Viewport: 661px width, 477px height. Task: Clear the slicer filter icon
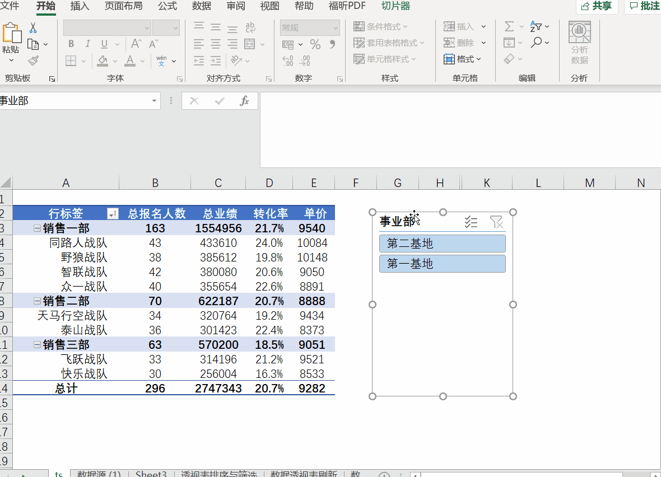[x=497, y=222]
